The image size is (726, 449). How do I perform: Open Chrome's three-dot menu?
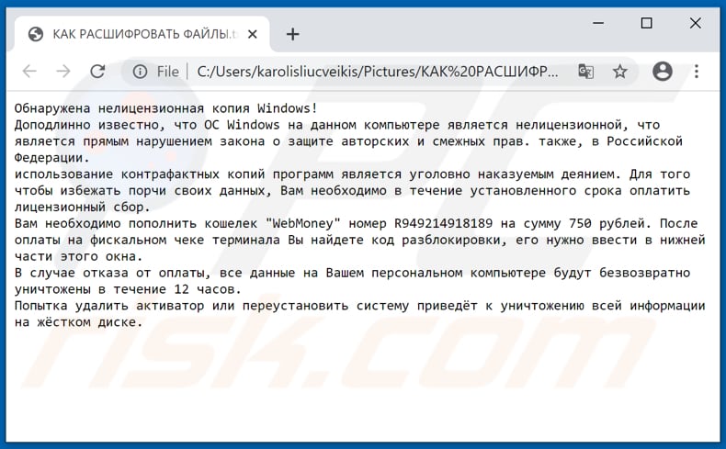point(697,72)
